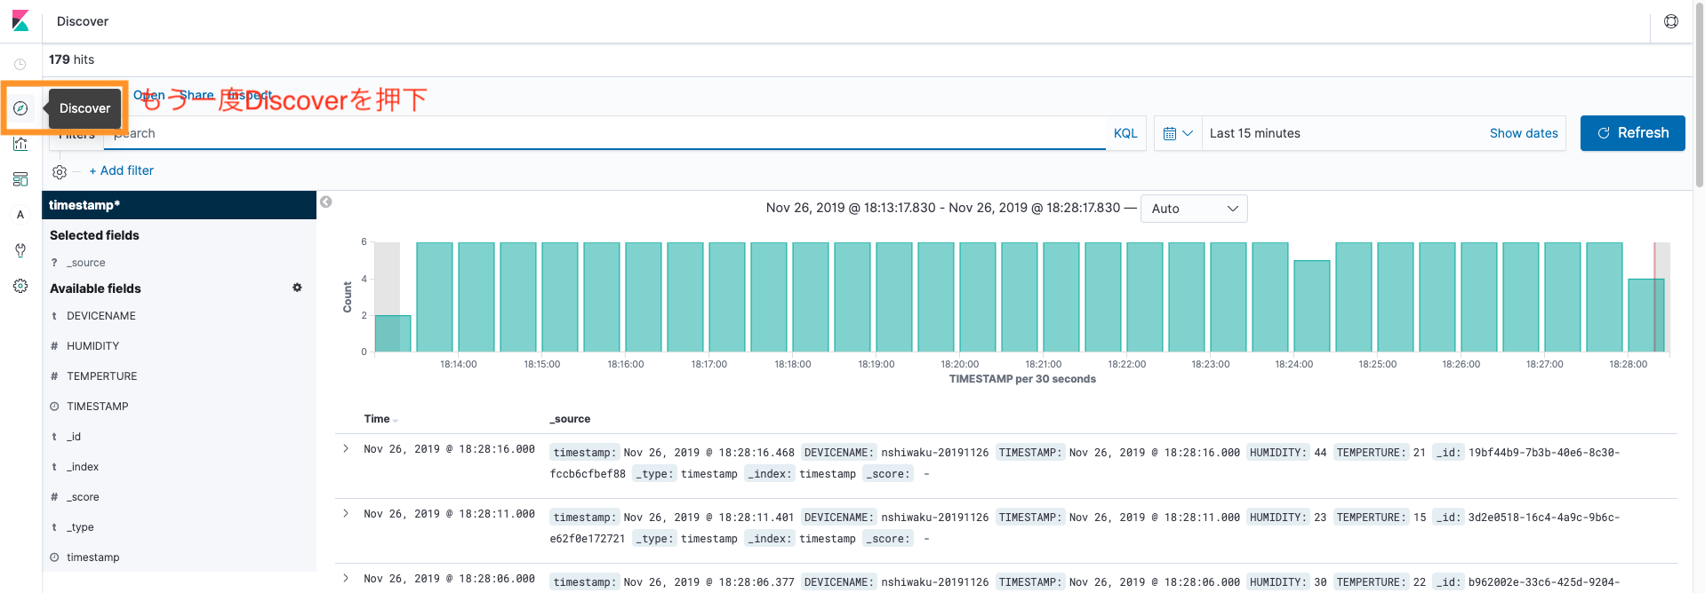Open filter options gear icon
This screenshot has height=593, width=1705.
60,171
